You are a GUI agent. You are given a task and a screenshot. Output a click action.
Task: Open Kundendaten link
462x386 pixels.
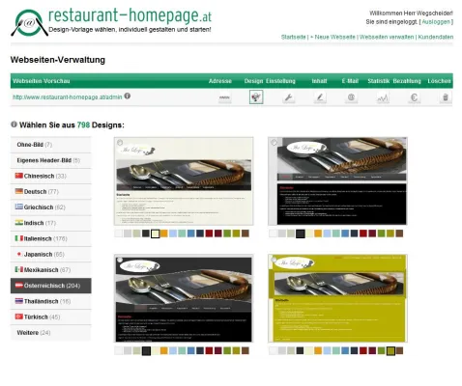[x=436, y=37]
